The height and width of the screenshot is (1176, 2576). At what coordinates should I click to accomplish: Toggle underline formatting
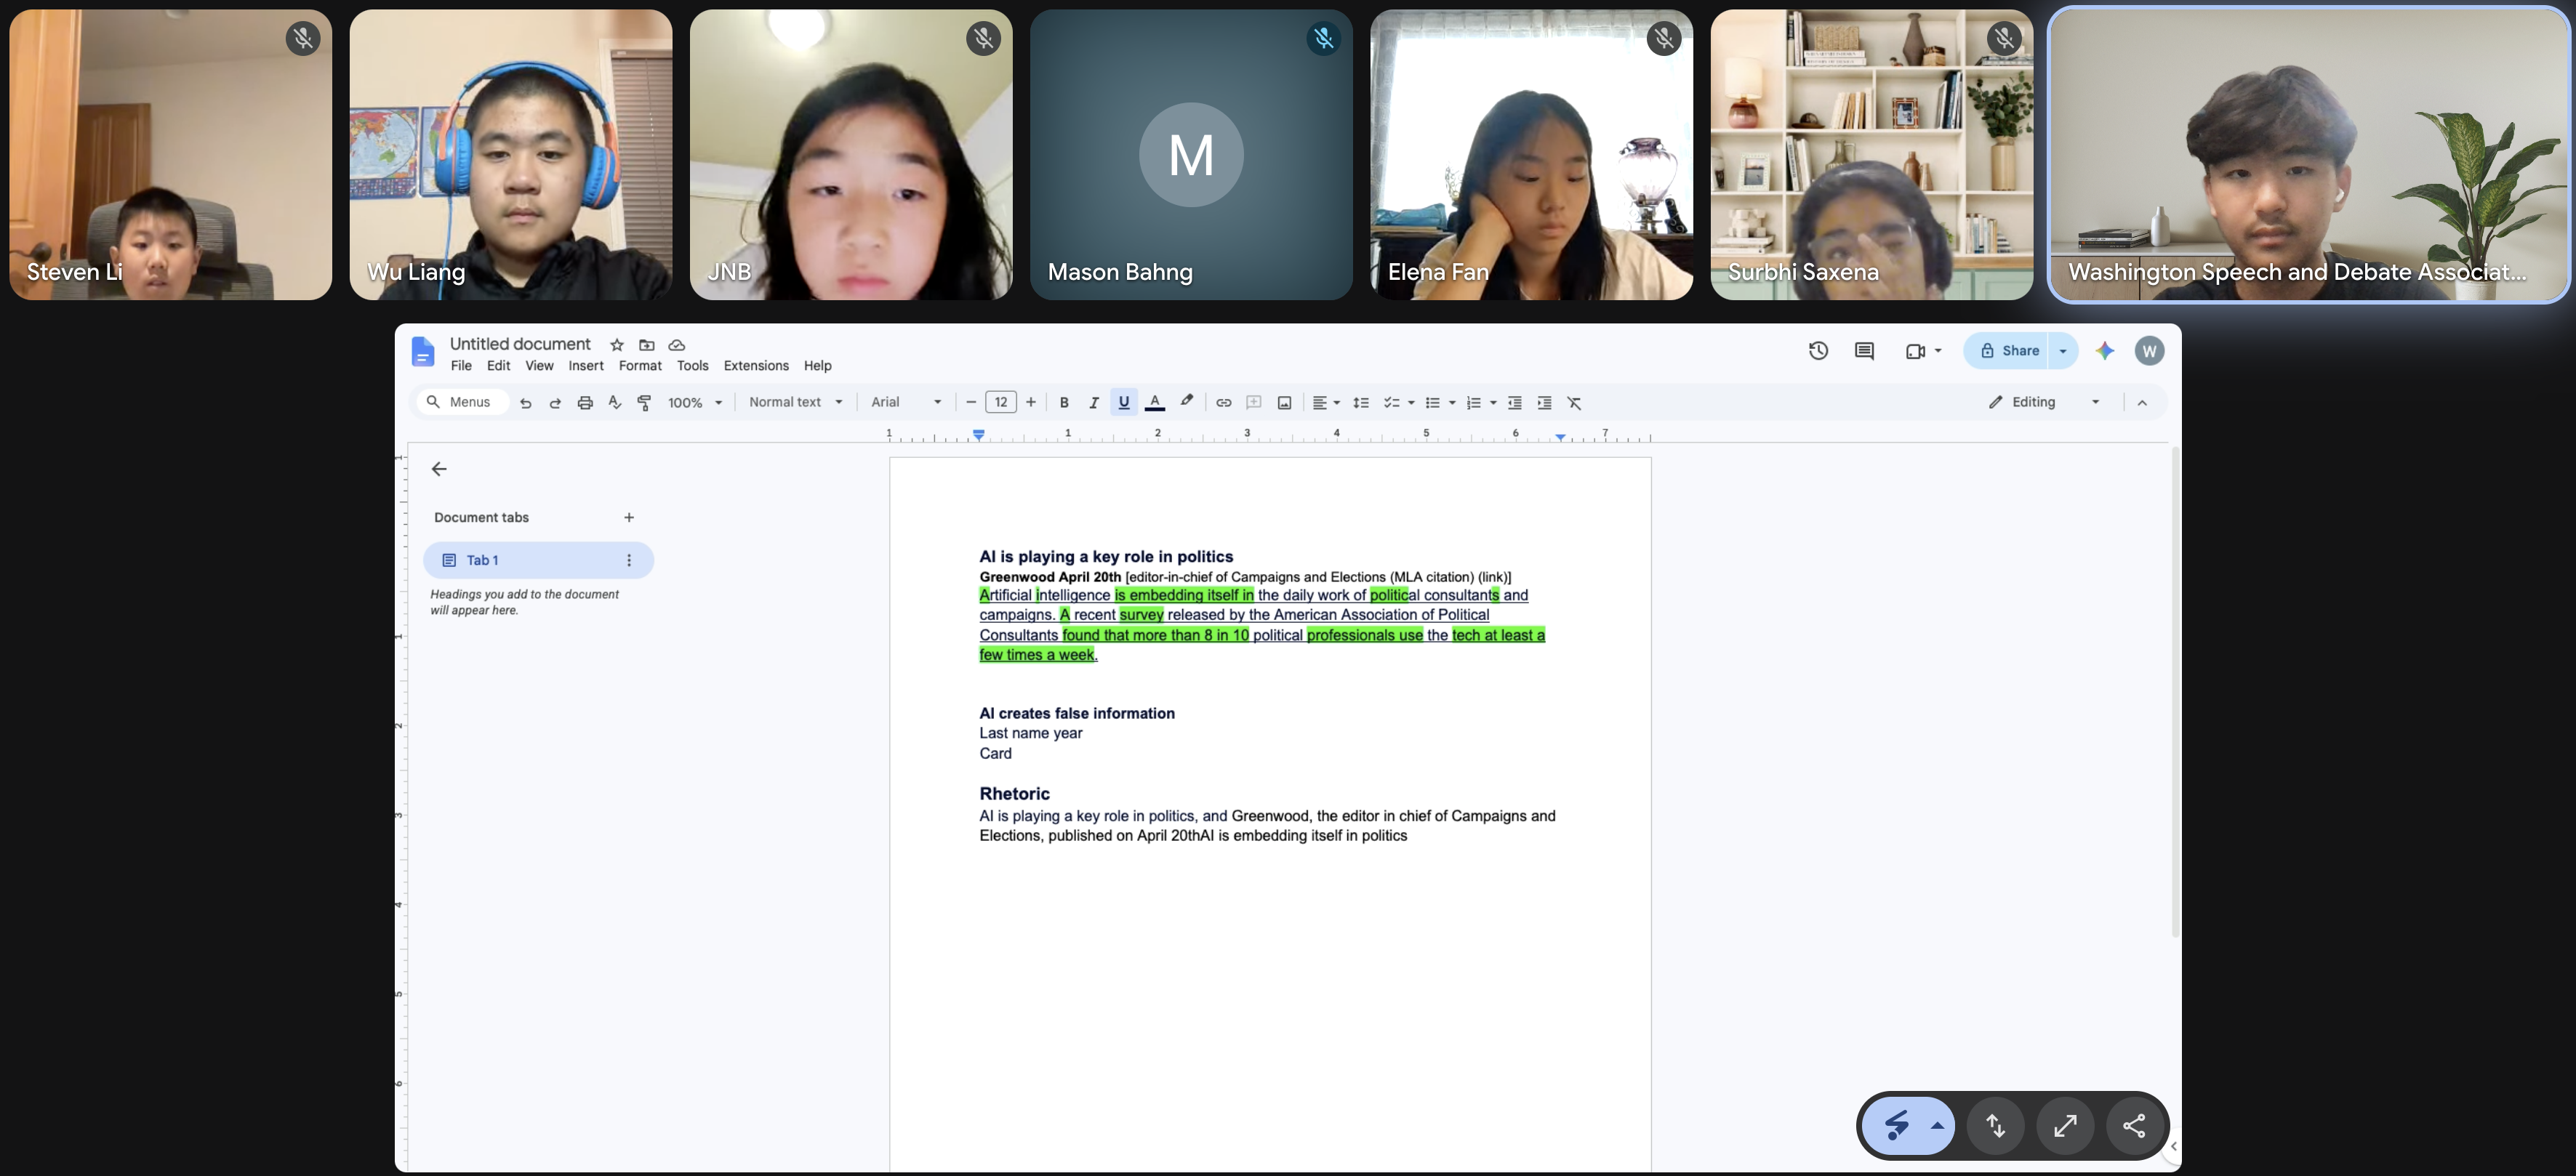pos(1124,403)
